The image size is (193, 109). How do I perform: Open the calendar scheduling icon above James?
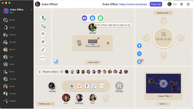coord(92,18)
